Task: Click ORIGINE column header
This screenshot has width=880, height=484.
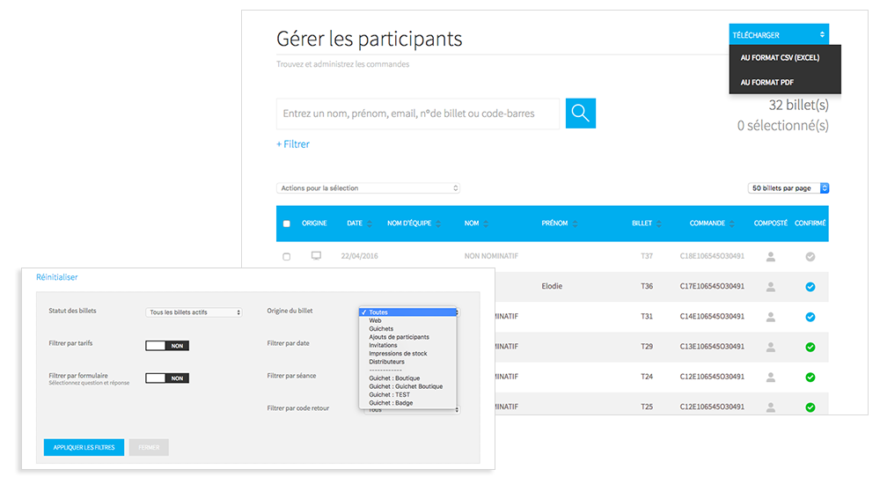Action: tap(314, 224)
